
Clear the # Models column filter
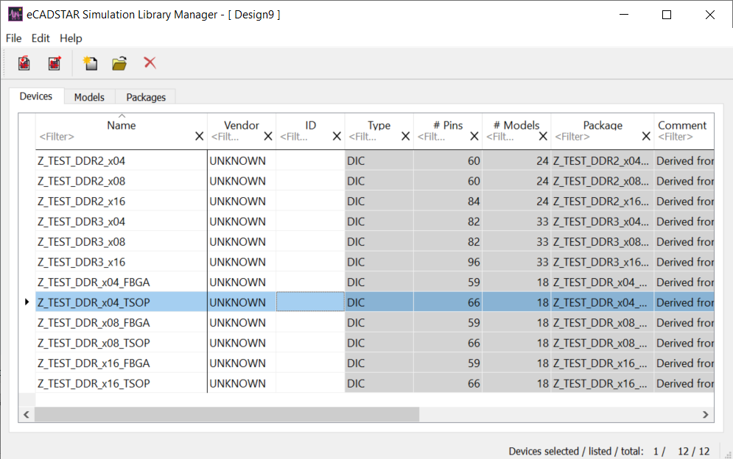(x=543, y=136)
